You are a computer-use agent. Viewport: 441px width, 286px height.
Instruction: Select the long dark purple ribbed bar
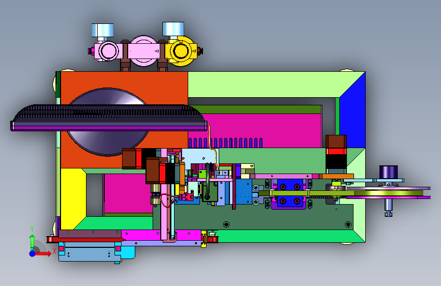click(109, 118)
